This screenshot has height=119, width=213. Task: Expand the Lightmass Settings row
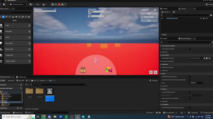(161, 67)
